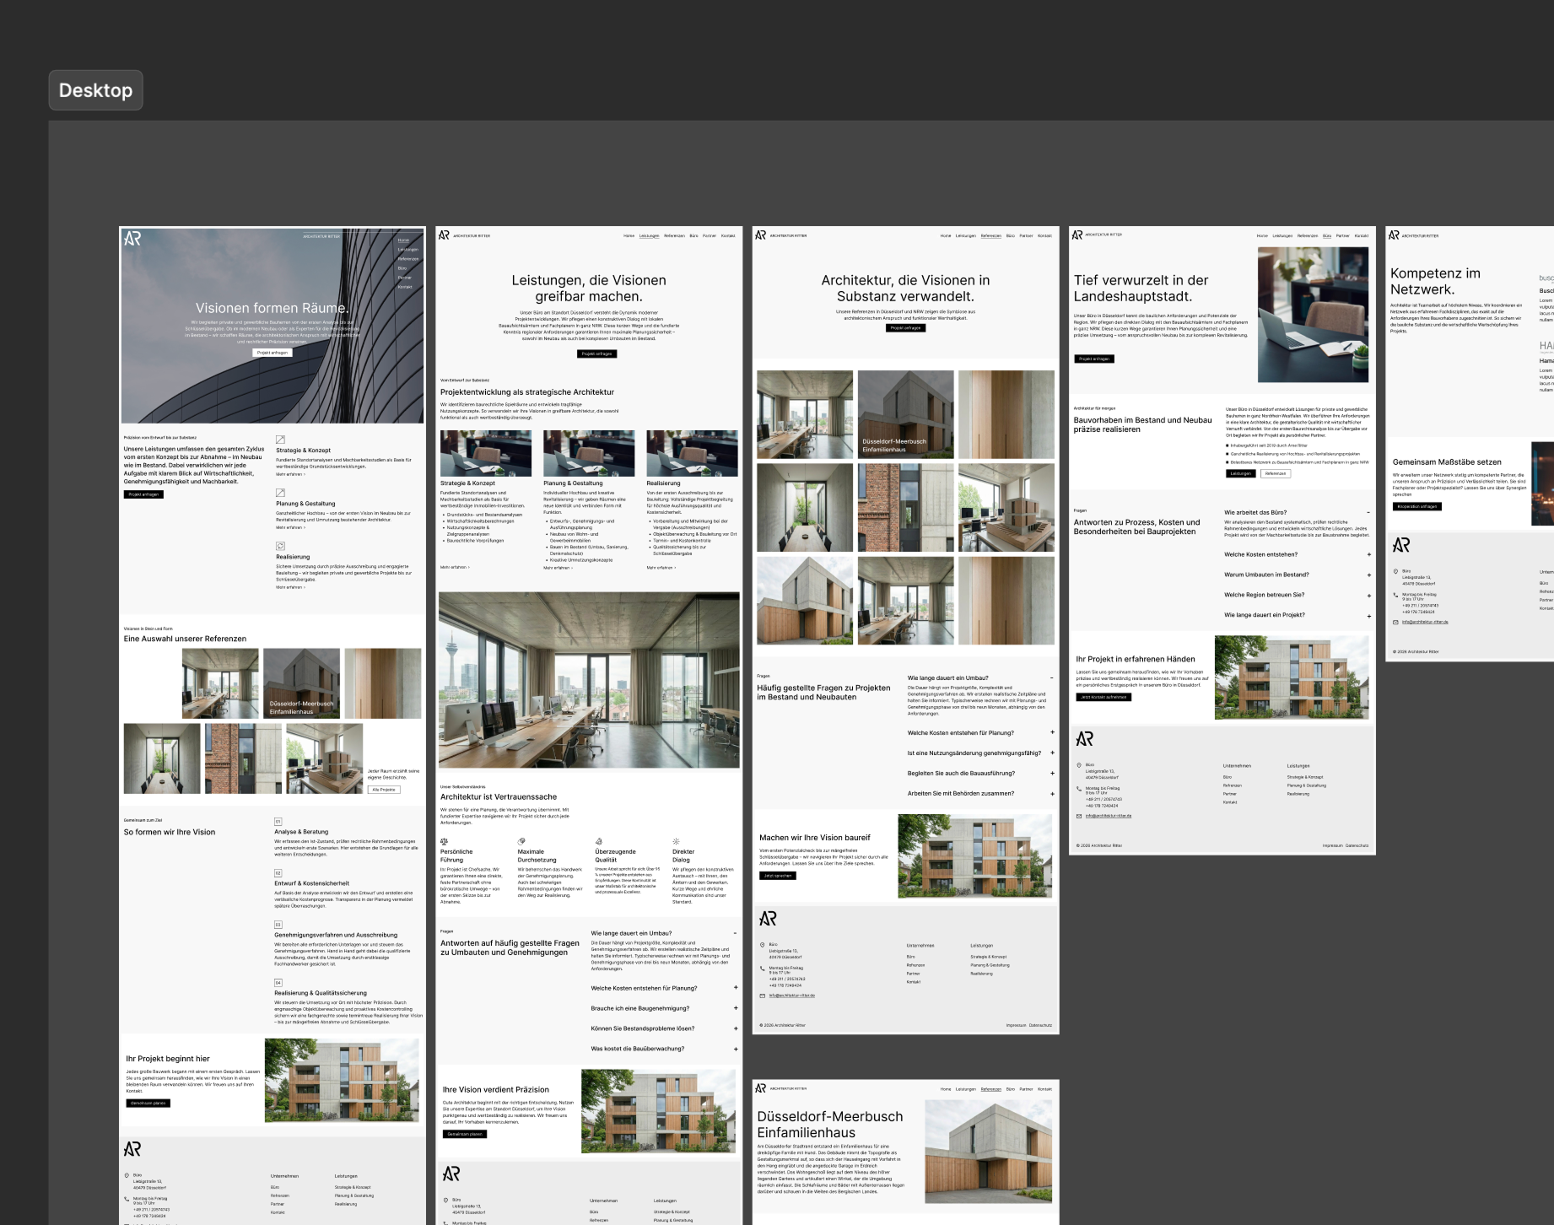The image size is (1554, 1225).
Task: Click the sun-like icon above Direkter Dialog
Action: tap(676, 841)
